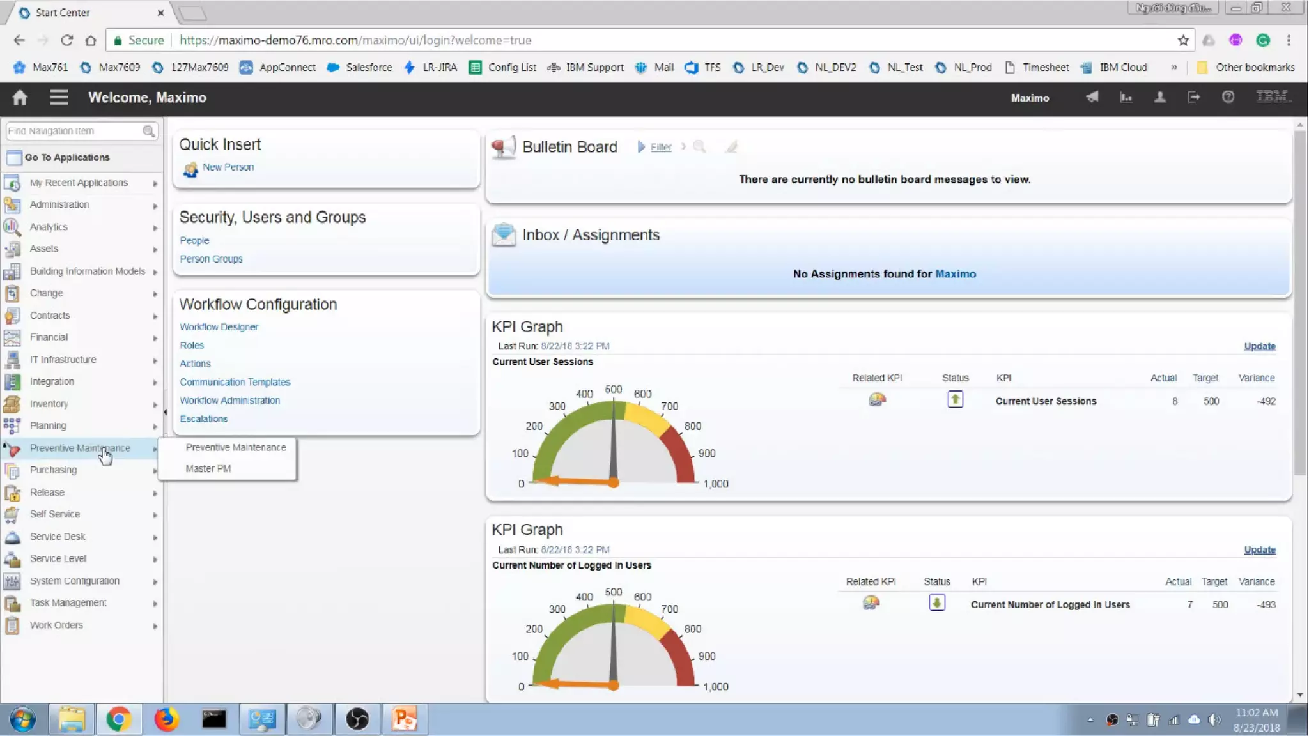Expand the Administration submenu arrow
Image resolution: width=1309 pixels, height=736 pixels.
155,206
